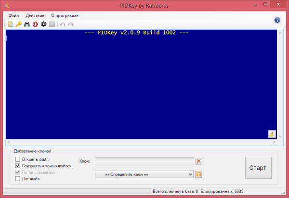The height and width of the screenshot is (198, 289).
Task: Click the blue help question mark icon
Action: (x=277, y=20)
